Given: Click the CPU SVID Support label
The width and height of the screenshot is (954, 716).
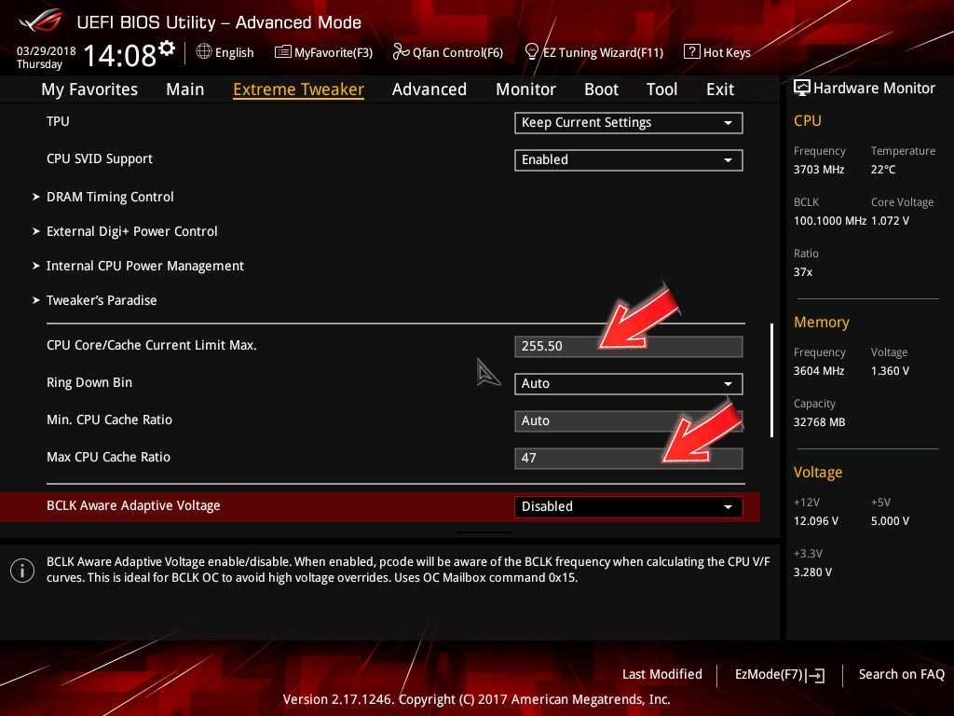Looking at the screenshot, I should coord(100,158).
